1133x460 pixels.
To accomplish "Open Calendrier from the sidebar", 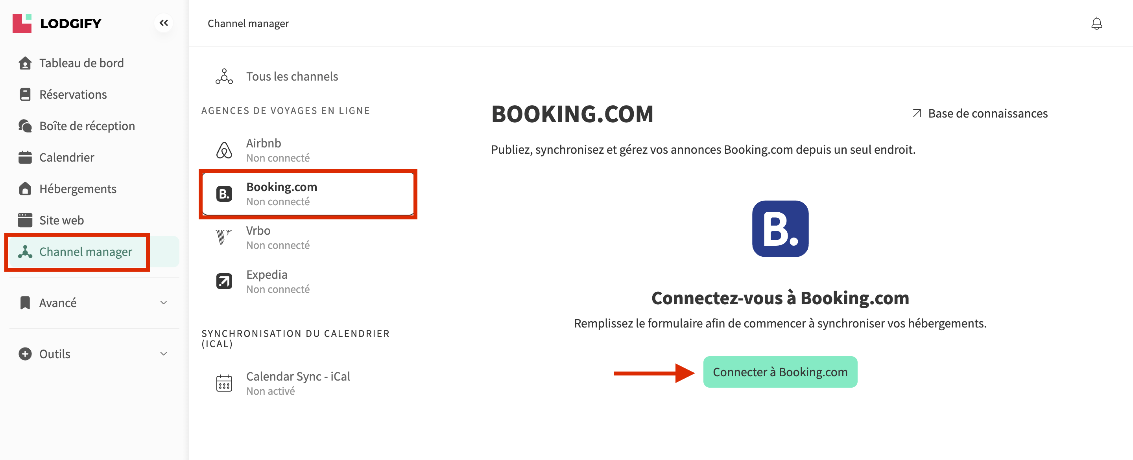I will pos(67,157).
